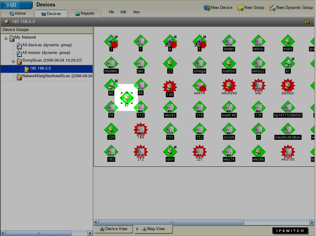Collapse the SnmpScan tree node
The height and width of the screenshot is (236, 316).
(x=13, y=61)
